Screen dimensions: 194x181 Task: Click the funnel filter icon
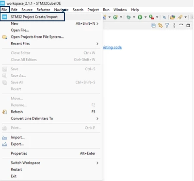(167, 25)
